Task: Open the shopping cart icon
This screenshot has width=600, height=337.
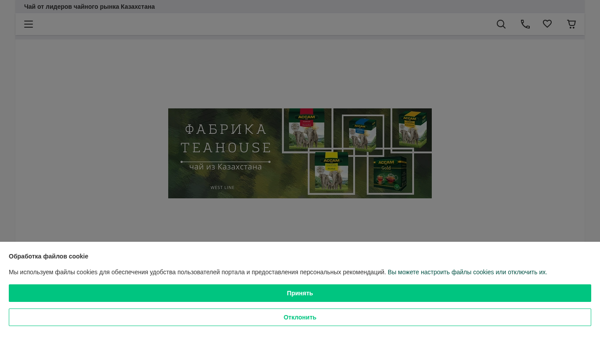Action: coord(571,24)
